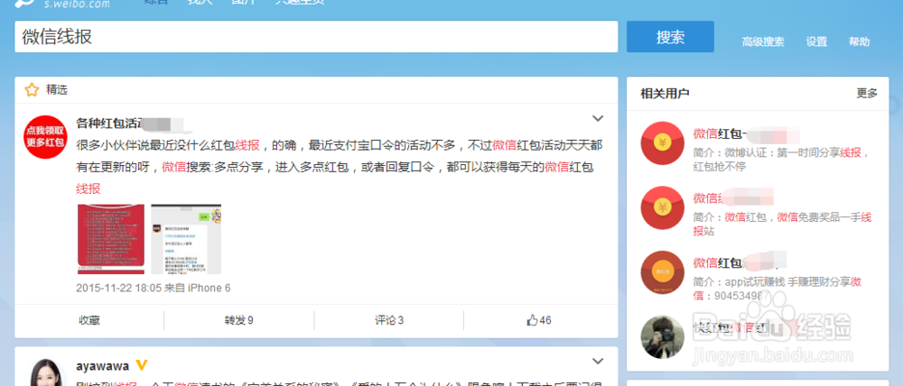Click the highlighted 线报 at the post's end
Viewport: 903px width, 386px height.
[x=88, y=188]
